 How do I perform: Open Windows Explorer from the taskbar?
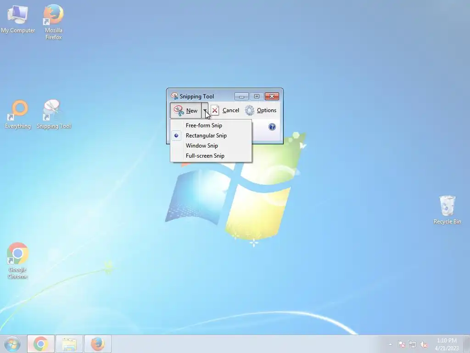tap(69, 344)
